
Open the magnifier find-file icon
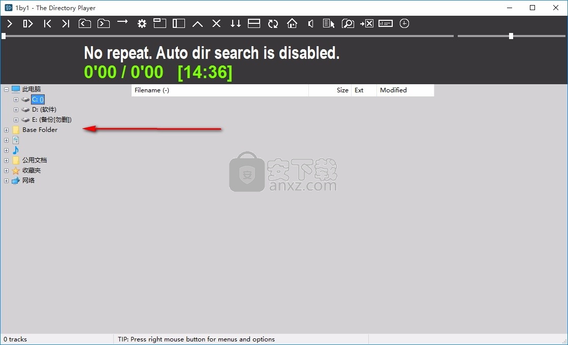click(x=348, y=23)
